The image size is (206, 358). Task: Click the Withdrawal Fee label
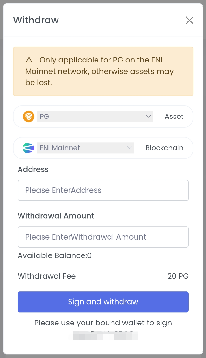(x=47, y=276)
